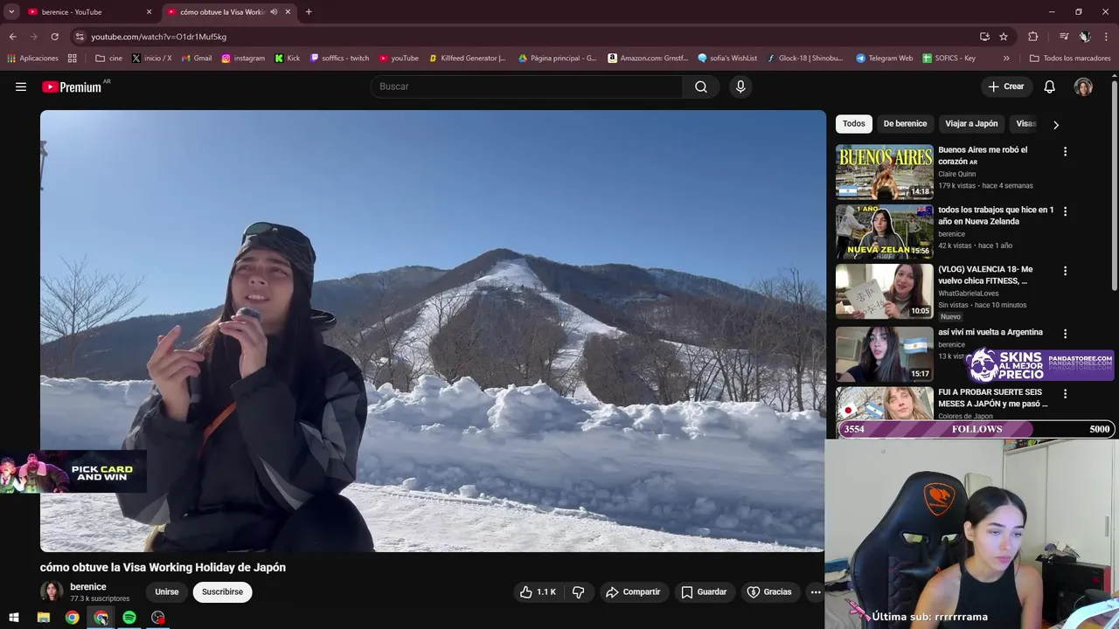Open Buenos Aires me robó thumbnail
Image resolution: width=1119 pixels, height=629 pixels.
[x=885, y=172]
